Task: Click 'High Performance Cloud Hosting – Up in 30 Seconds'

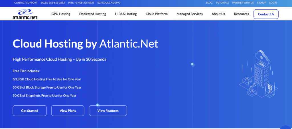Action: 59,60
